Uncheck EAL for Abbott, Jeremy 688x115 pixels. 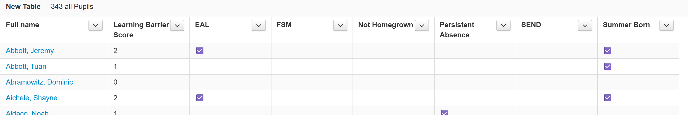click(200, 51)
